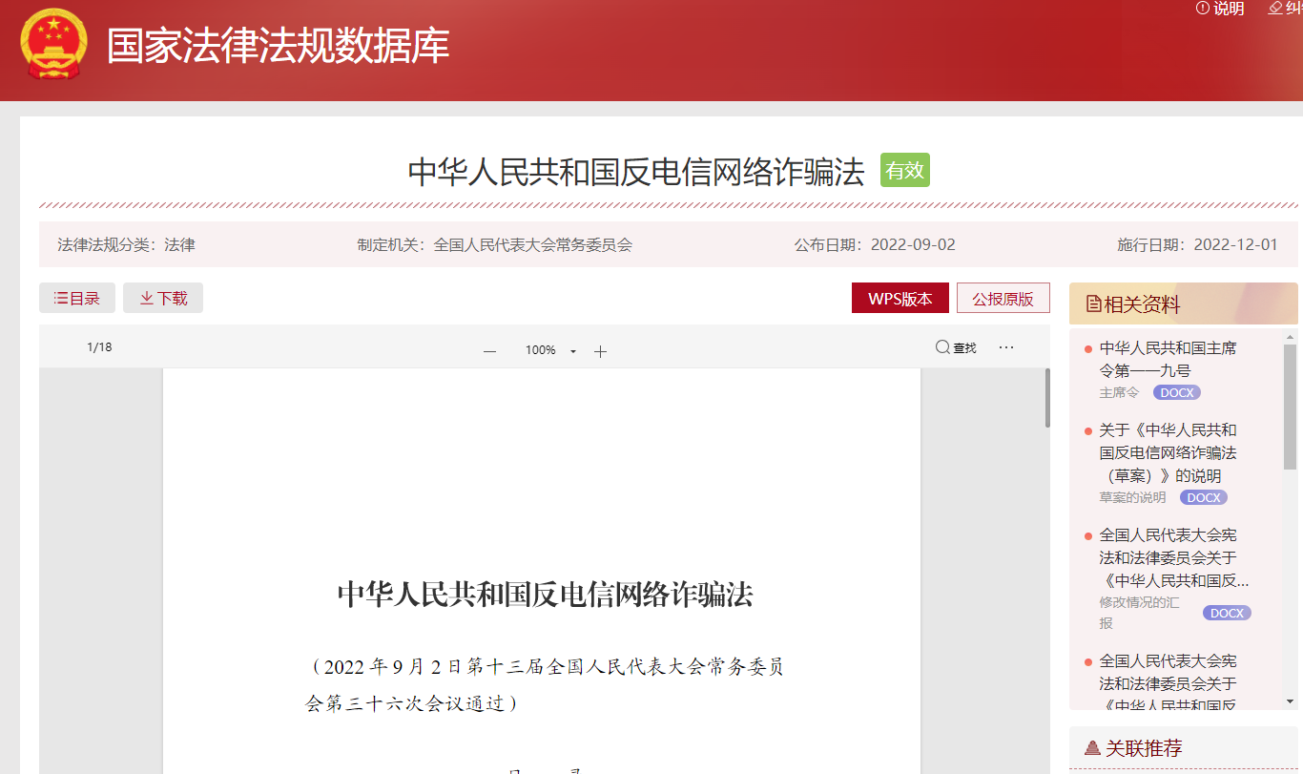
Task: Open 中华人民共和国主席令第一一九号 link
Action: click(1167, 359)
